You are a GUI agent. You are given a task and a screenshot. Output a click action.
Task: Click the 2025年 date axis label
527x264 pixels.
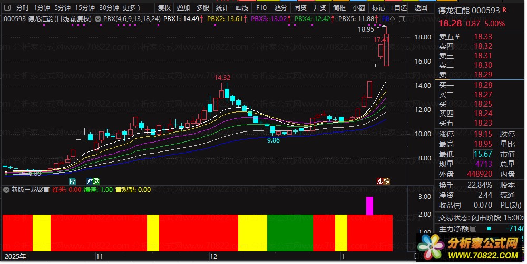pyautogui.click(x=15, y=257)
